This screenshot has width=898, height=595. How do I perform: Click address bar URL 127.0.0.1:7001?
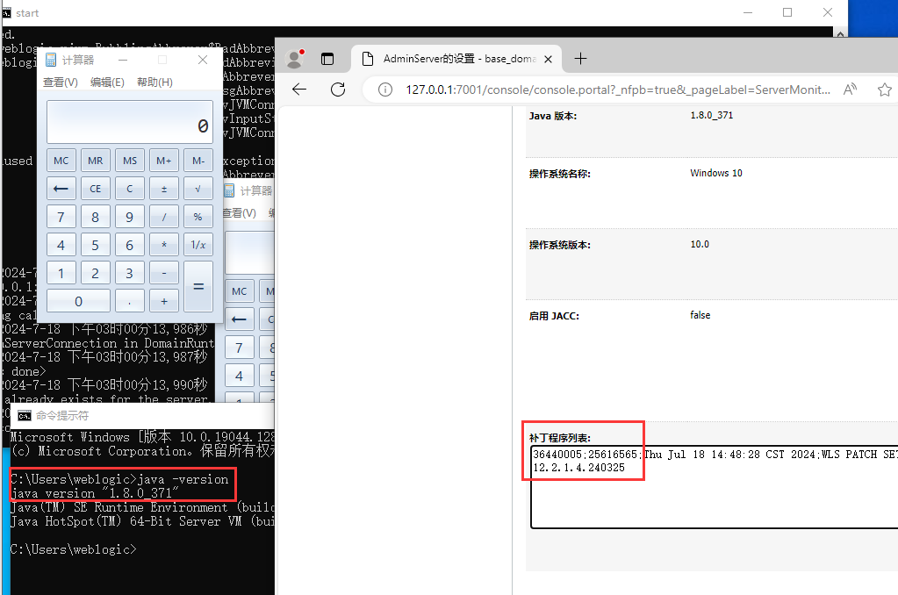[x=618, y=90]
